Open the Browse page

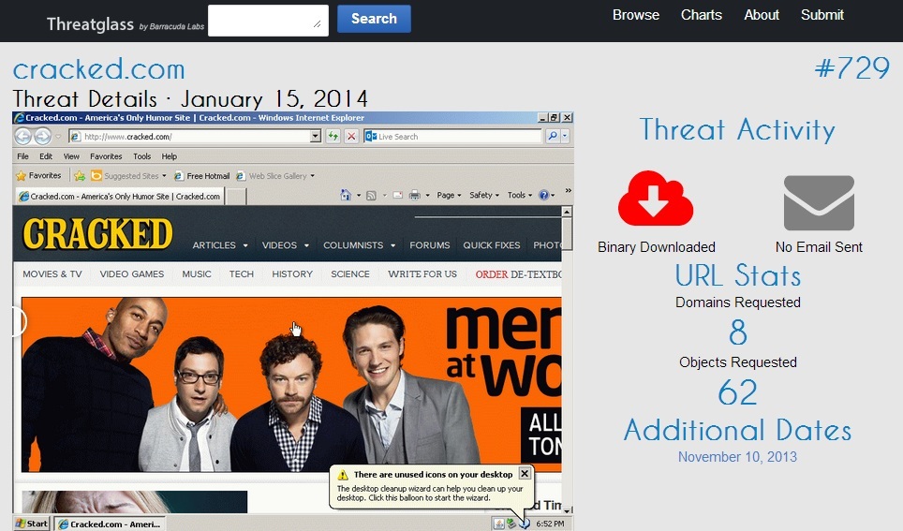[x=636, y=15]
